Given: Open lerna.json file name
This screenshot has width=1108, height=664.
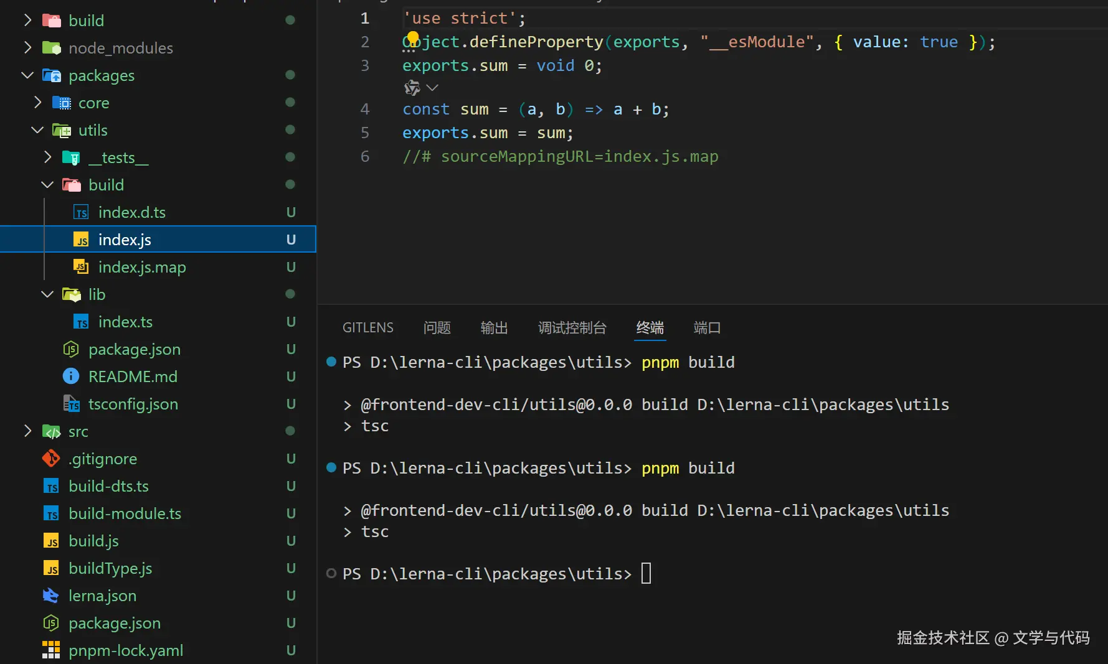Looking at the screenshot, I should click(x=102, y=596).
